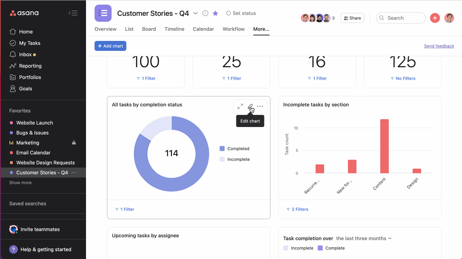
Task: Collapse the sidebar with the hamburger icon
Action: click(x=73, y=13)
